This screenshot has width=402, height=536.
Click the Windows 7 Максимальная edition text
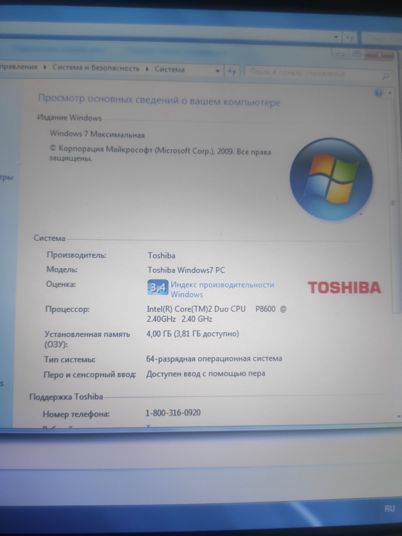pyautogui.click(x=97, y=134)
